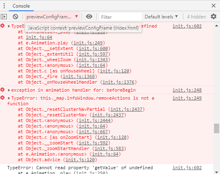
Task: Open the Default levels dropdown
Action: [x=161, y=17]
